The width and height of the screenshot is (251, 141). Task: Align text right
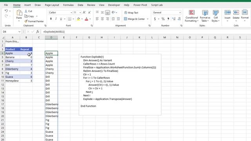pyautogui.click(x=107, y=19)
